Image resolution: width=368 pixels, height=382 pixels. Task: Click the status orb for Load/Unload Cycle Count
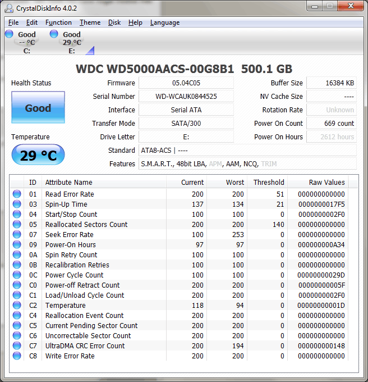17,295
